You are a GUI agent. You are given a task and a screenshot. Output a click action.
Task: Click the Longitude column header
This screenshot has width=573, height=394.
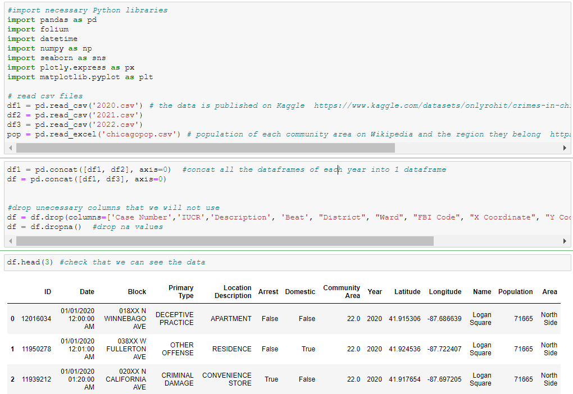(x=445, y=292)
